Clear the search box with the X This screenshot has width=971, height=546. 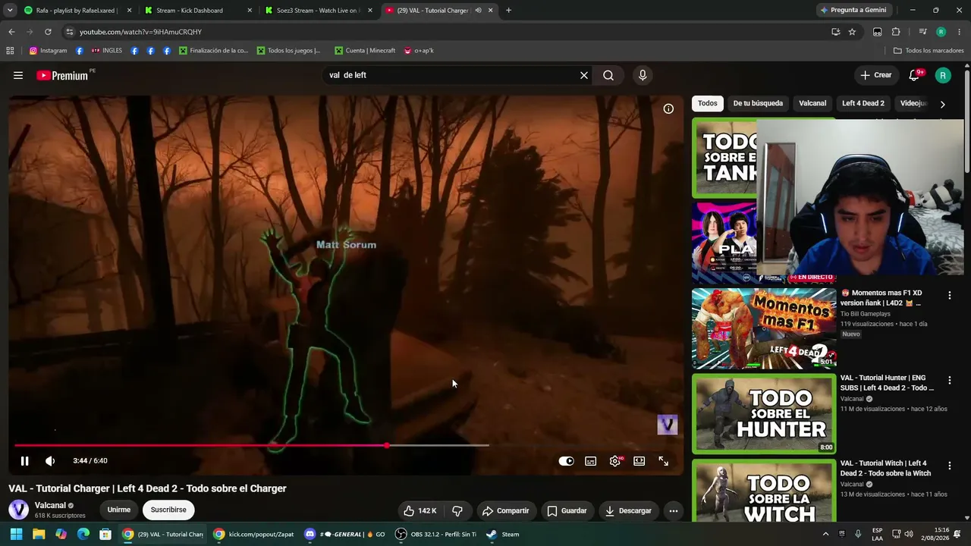(x=584, y=75)
